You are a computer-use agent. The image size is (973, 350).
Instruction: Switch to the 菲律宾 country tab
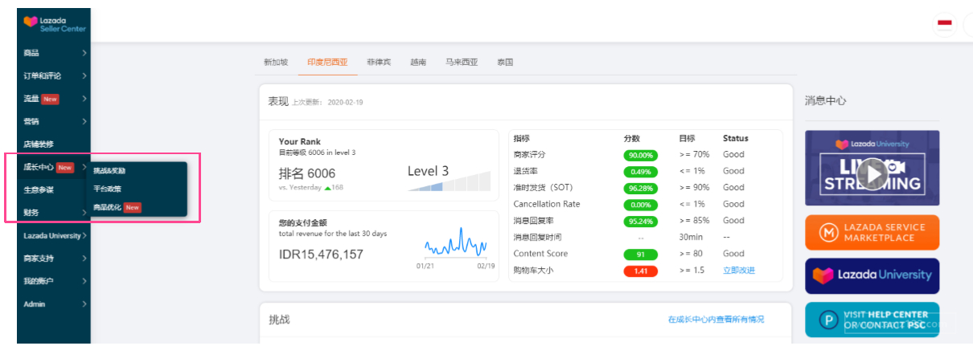(379, 62)
